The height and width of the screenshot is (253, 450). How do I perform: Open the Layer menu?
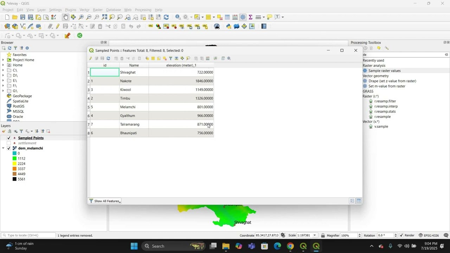[x=41, y=10]
